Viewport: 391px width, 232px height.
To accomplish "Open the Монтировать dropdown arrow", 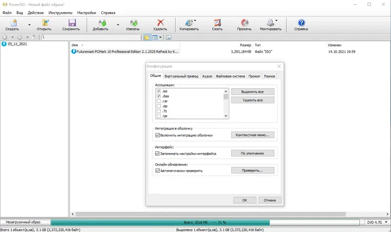I will 276,20.
